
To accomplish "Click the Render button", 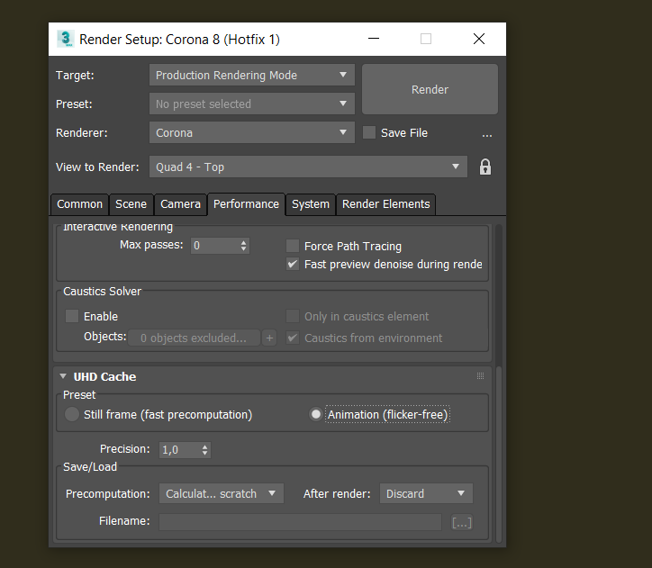I will click(430, 89).
